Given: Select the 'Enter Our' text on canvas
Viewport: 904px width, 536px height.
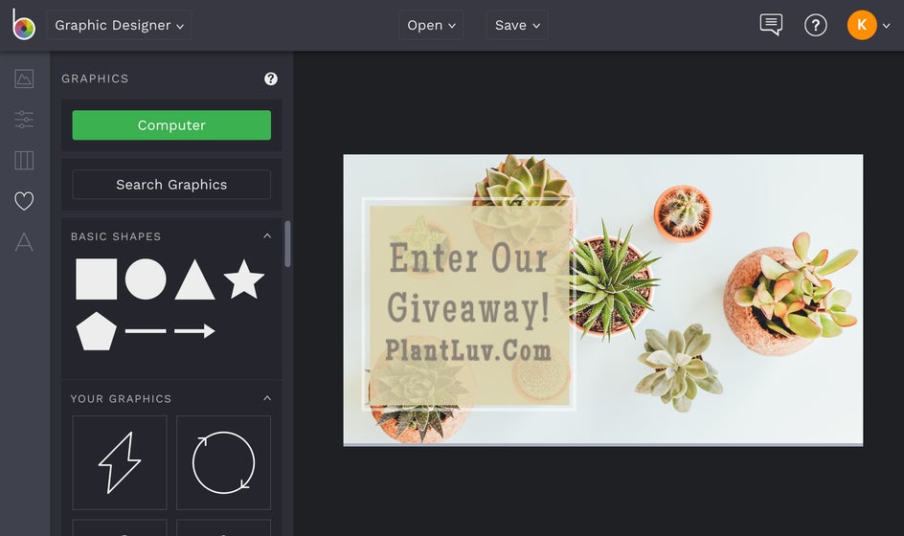Looking at the screenshot, I should [468, 258].
